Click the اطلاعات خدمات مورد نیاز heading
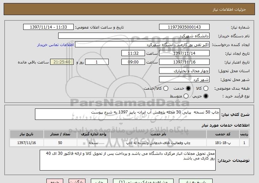The width and height of the screenshot is (259, 183). pyautogui.click(x=225, y=125)
